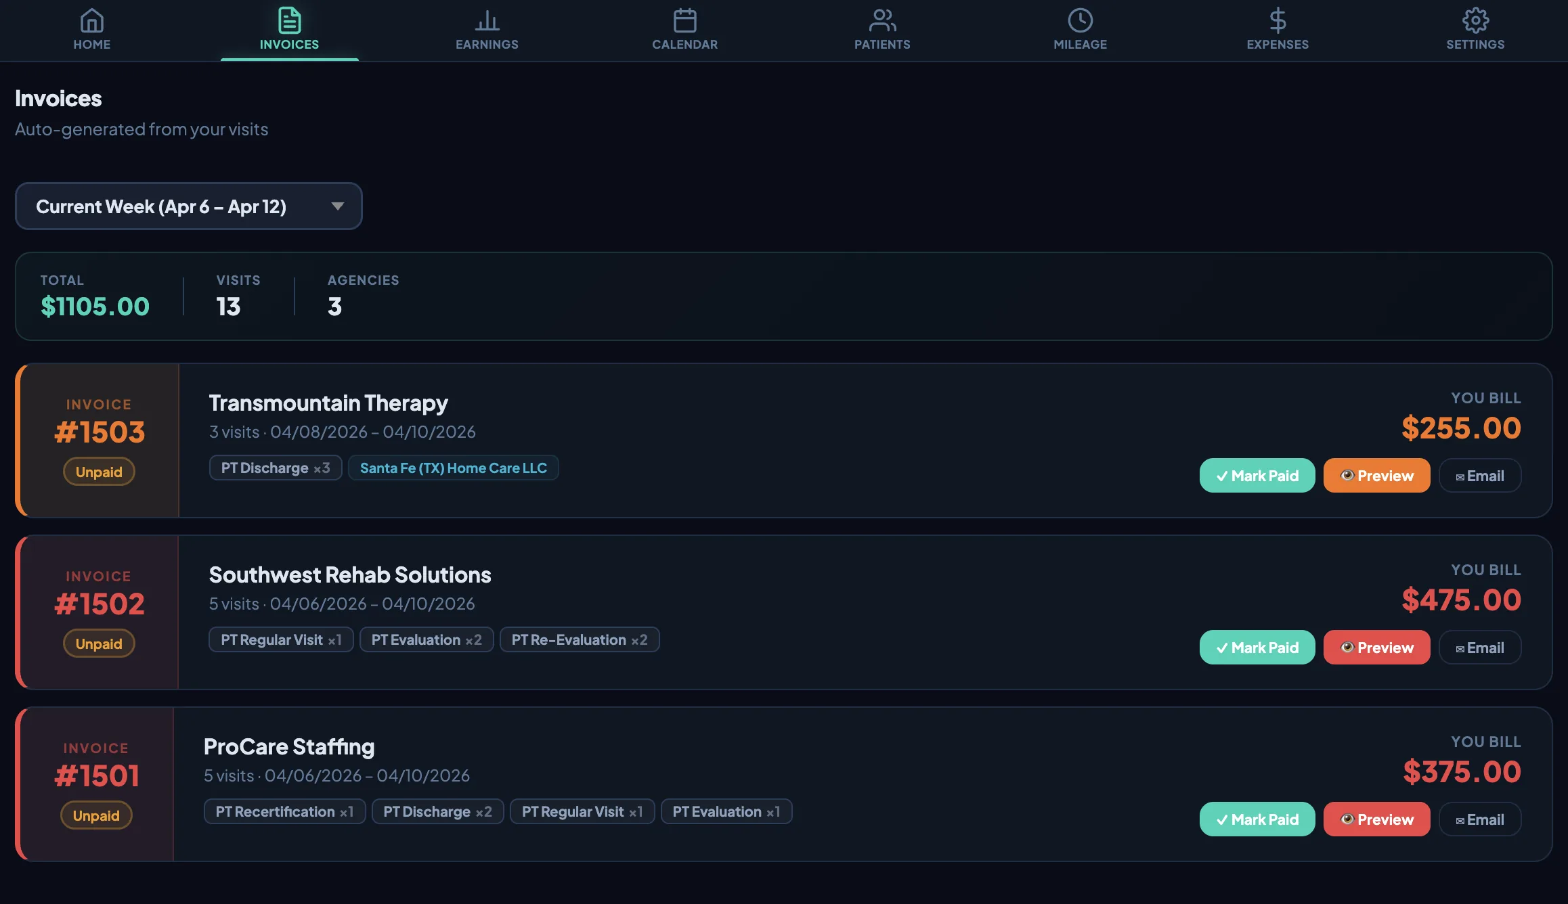The image size is (1568, 904).
Task: Click PT Regular Visit ×1 tag on Southwest Rehab
Action: click(281, 639)
